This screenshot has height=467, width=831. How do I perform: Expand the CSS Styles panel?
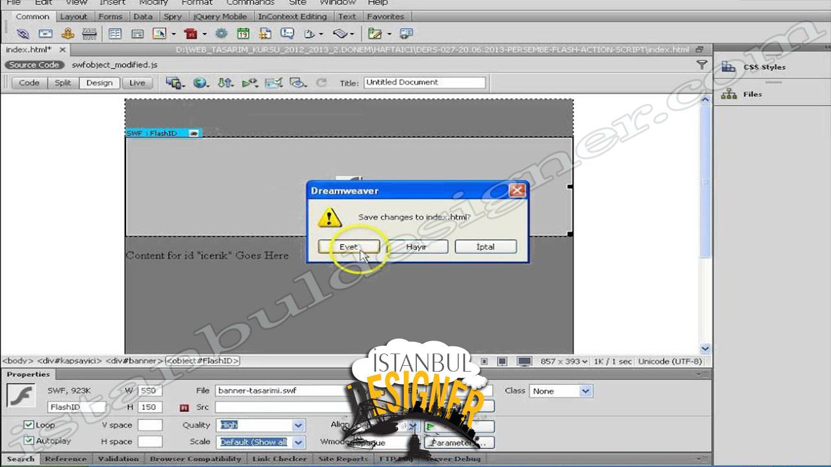[x=764, y=67]
